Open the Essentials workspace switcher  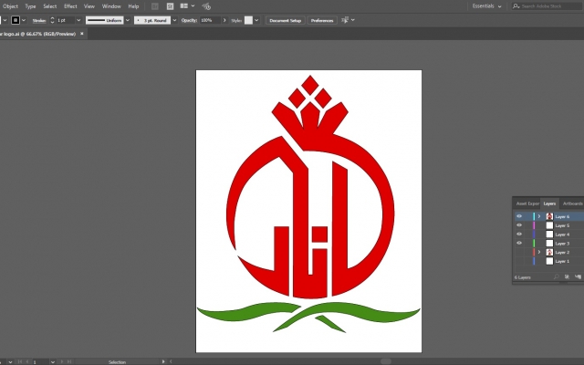click(x=486, y=6)
